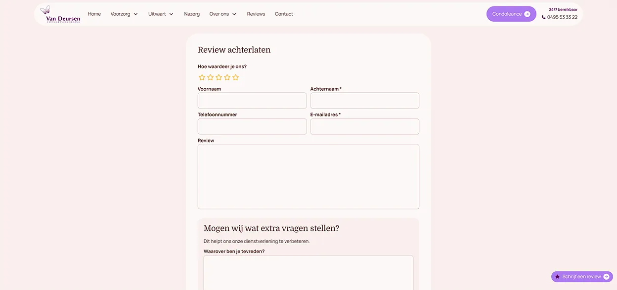Click the Mogen wij wat extra vragen stellen? heading

coord(271,228)
